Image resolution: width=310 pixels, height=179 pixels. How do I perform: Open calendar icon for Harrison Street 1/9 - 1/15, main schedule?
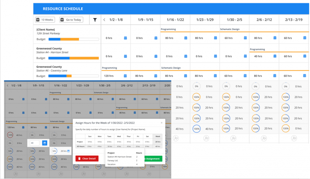156,56
